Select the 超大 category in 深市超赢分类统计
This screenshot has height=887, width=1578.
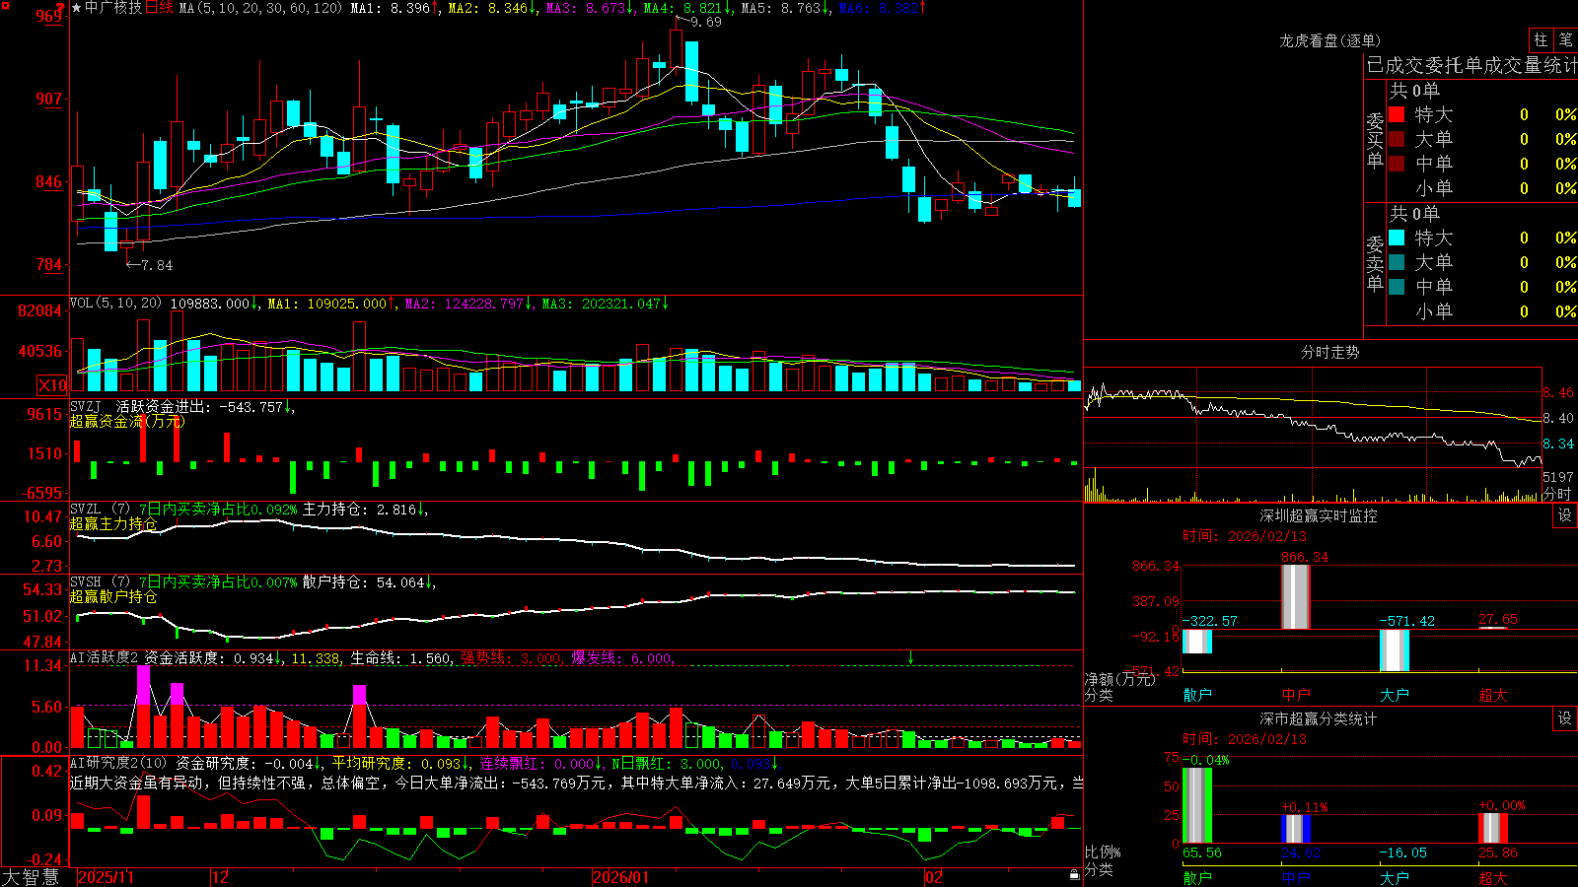point(1493,877)
